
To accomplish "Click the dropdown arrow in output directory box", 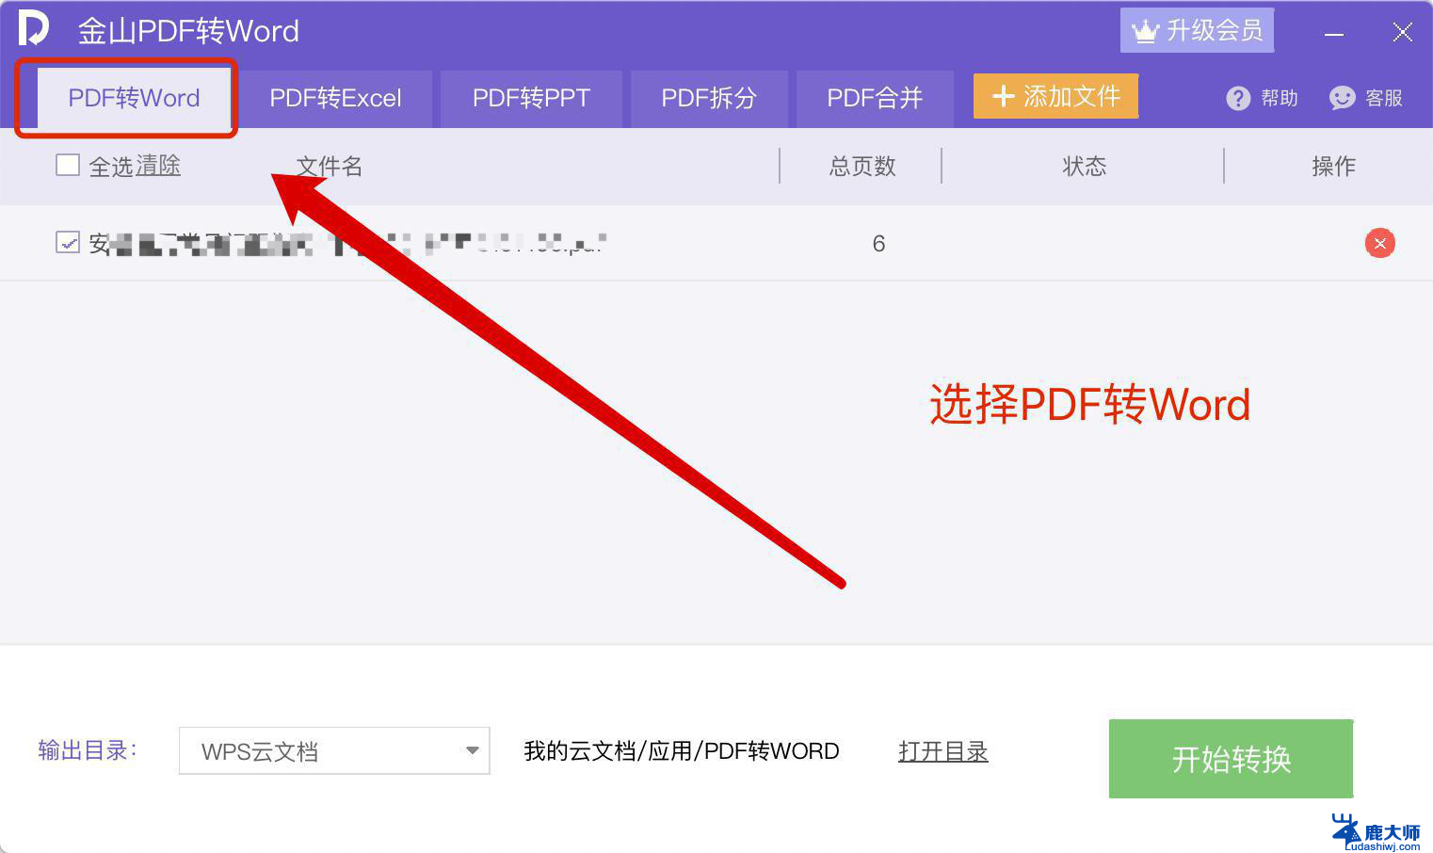I will click(x=473, y=750).
